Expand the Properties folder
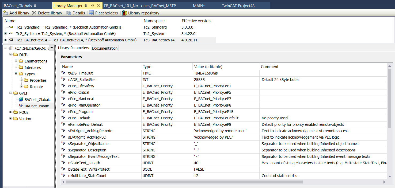 [21, 80]
